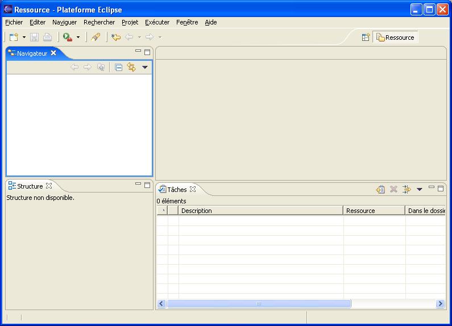Image resolution: width=452 pixels, height=326 pixels.
Task: Toggle Link with Editor in Navigateur
Action: [131, 67]
